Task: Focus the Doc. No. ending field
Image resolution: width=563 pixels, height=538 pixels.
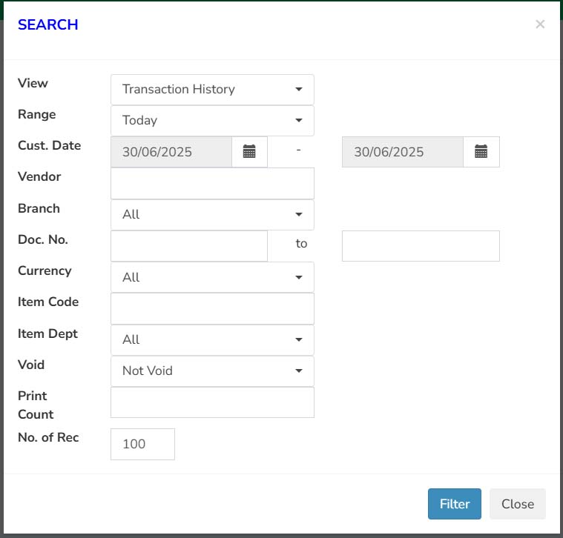Action: pos(421,246)
